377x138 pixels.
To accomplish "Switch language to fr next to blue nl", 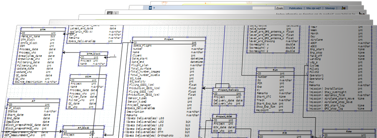I will click(x=154, y=8).
